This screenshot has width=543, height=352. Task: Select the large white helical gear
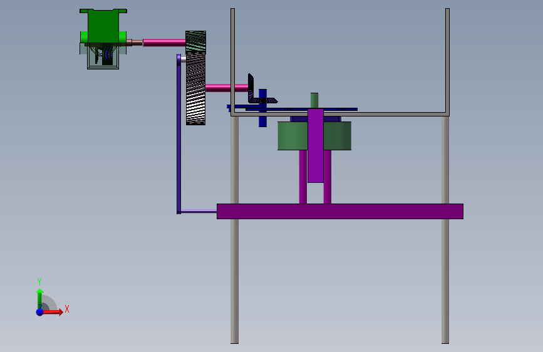tap(195, 89)
